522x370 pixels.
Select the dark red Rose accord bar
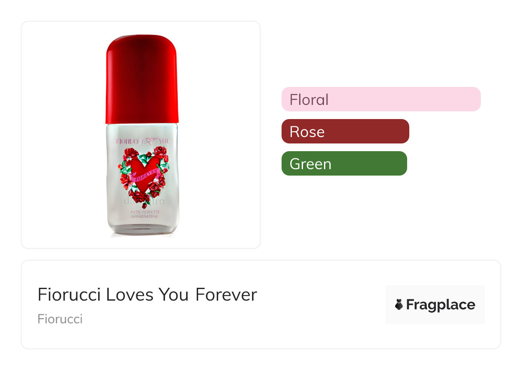point(345,131)
